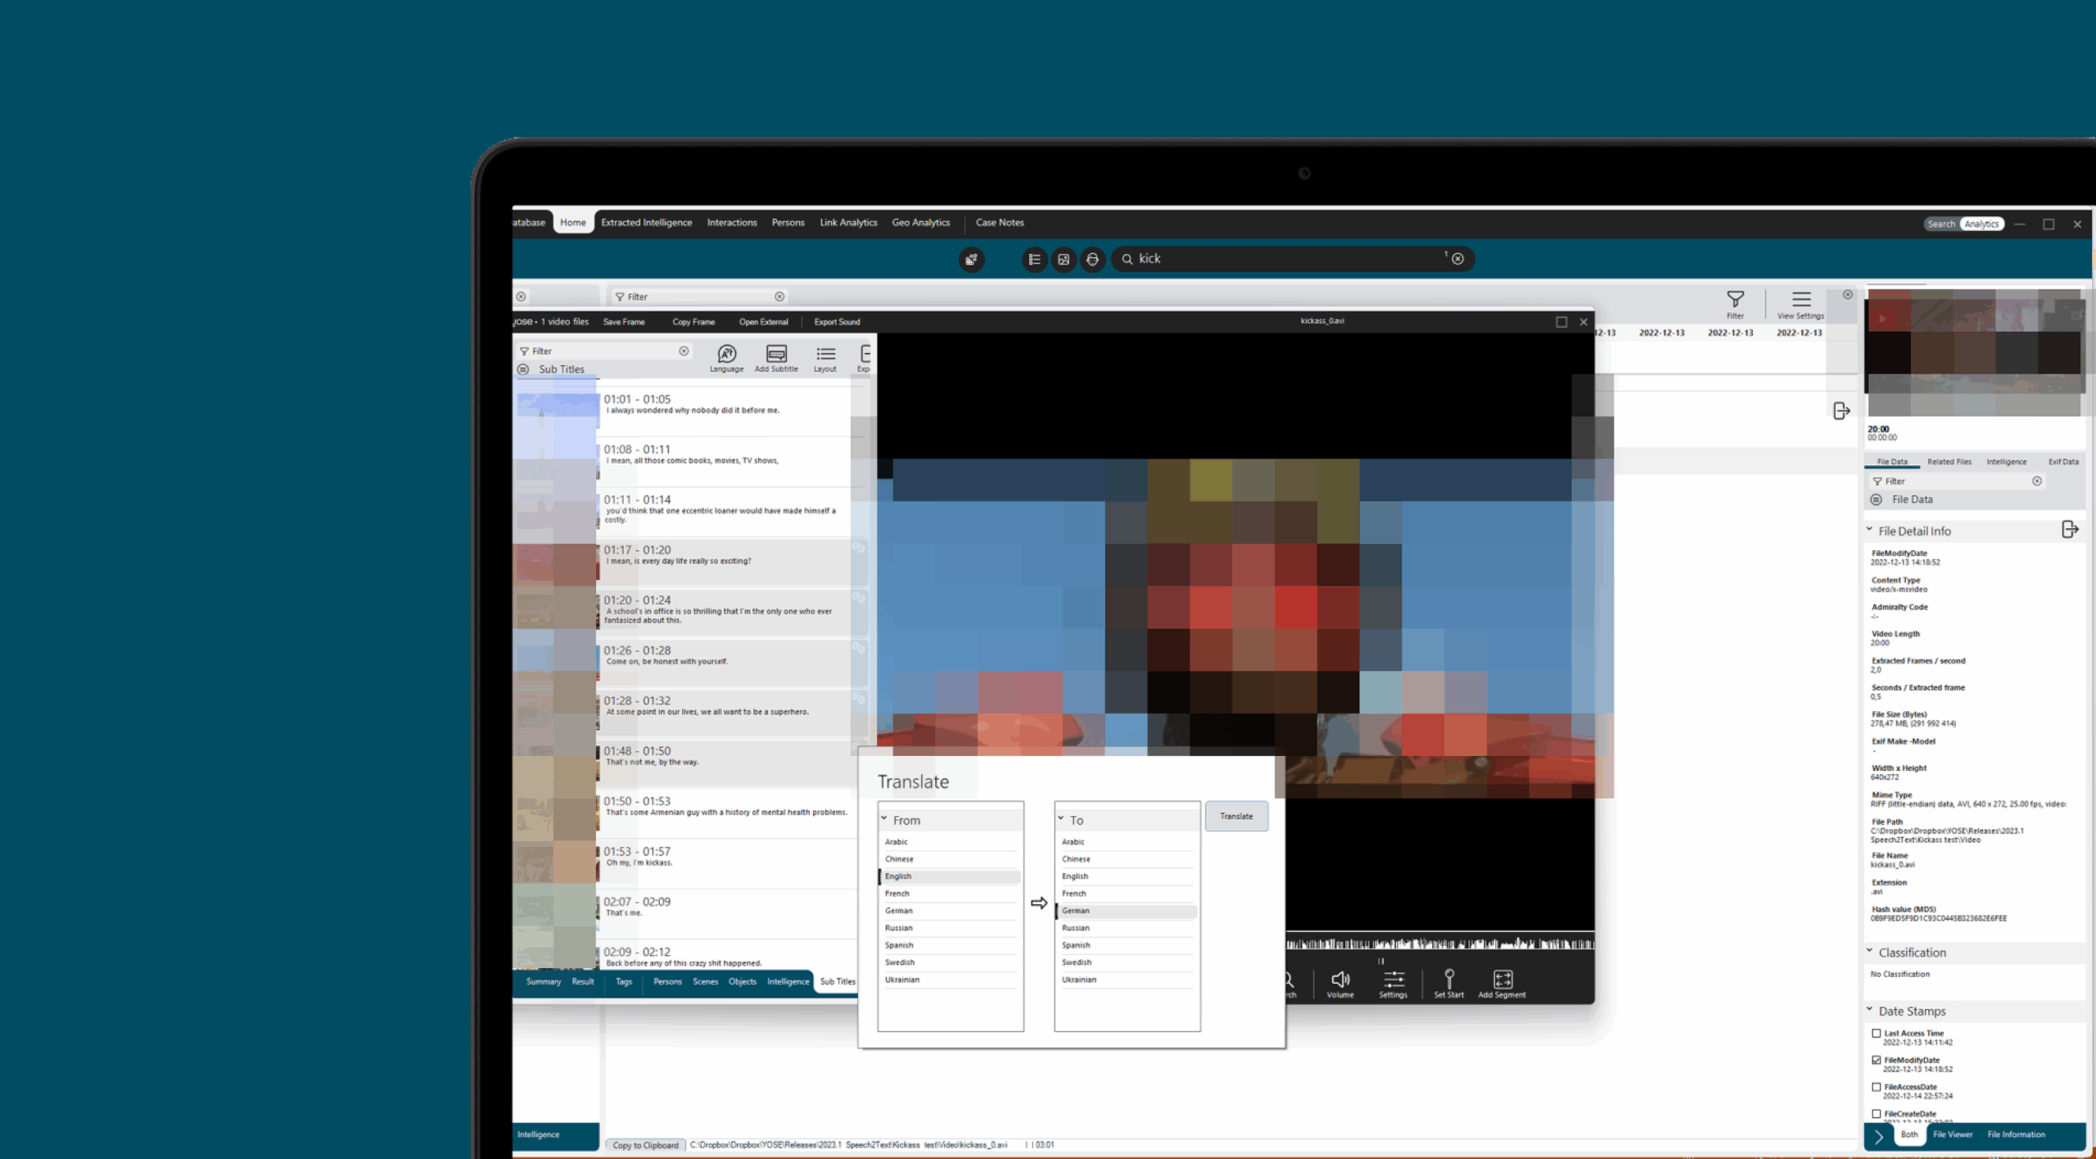Click the Language icon in subtitles toolbar
2096x1159 pixels.
(x=726, y=354)
